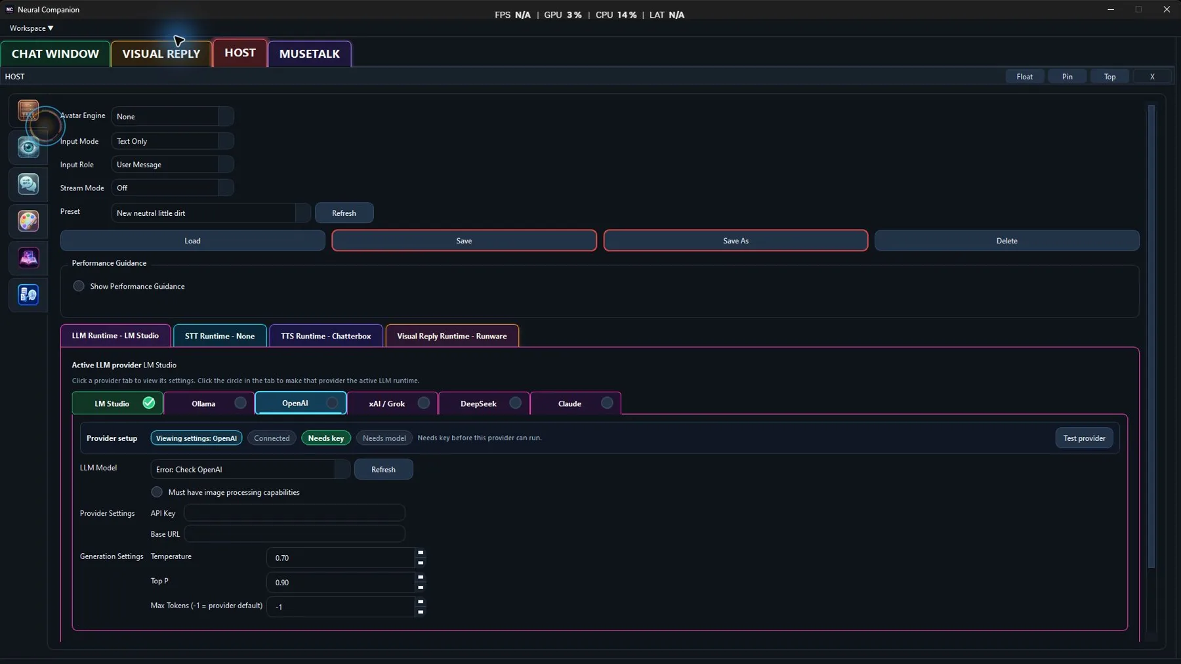
Task: Make Ollama active using its tab circle
Action: pos(240,403)
